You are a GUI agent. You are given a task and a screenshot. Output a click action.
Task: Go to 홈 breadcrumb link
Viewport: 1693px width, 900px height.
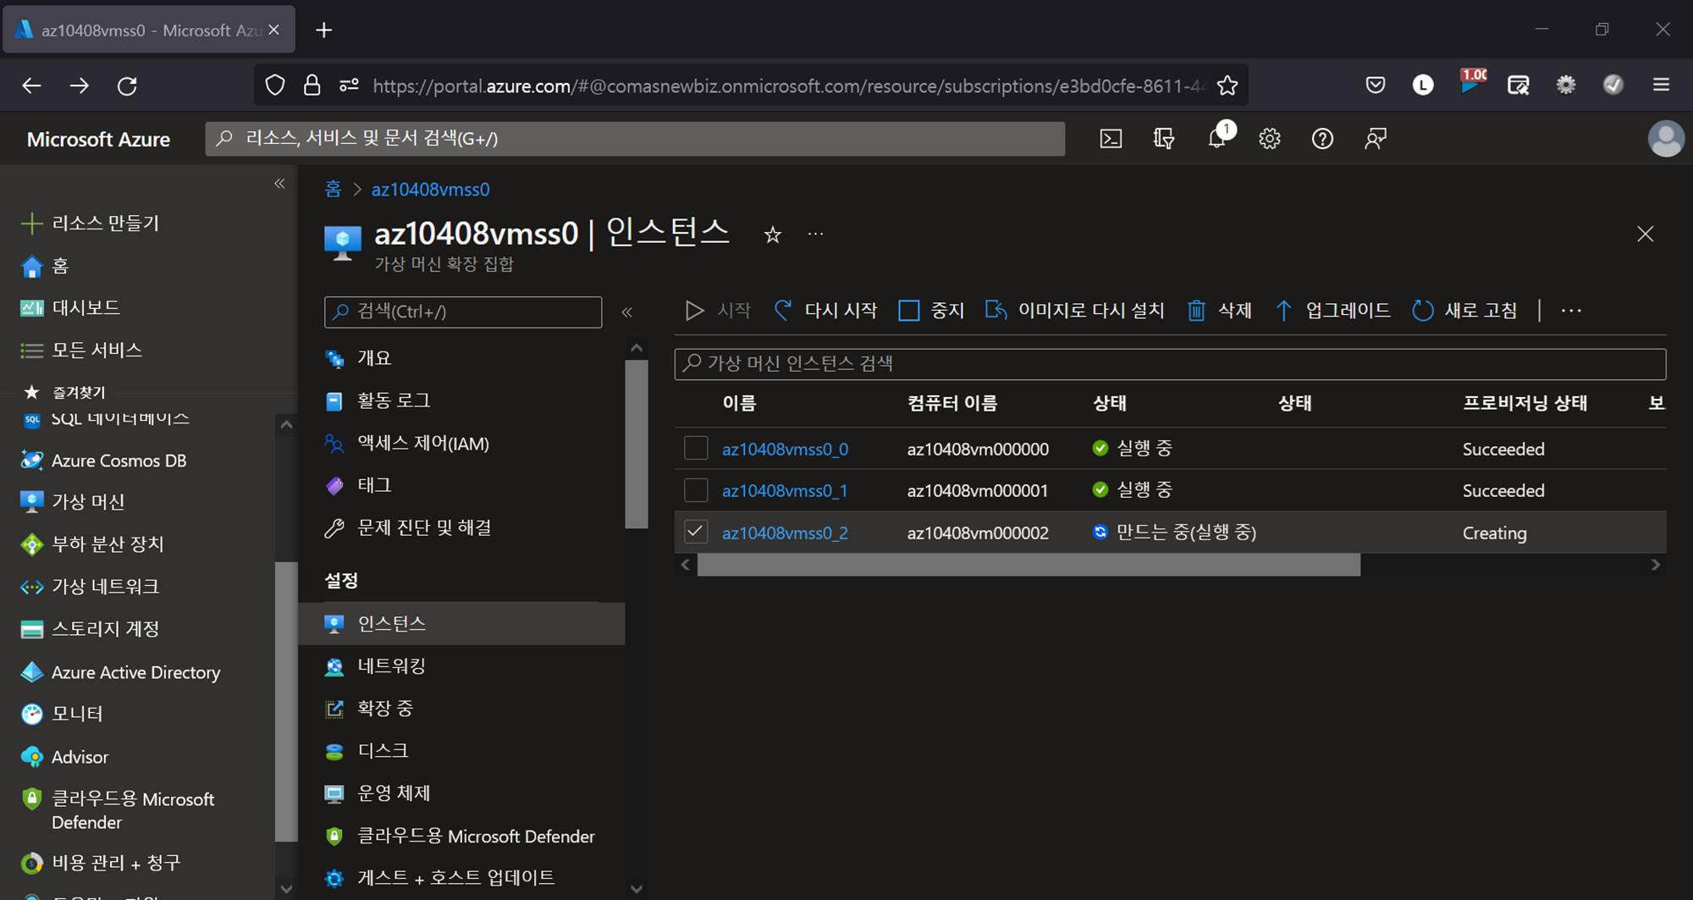[x=333, y=189]
